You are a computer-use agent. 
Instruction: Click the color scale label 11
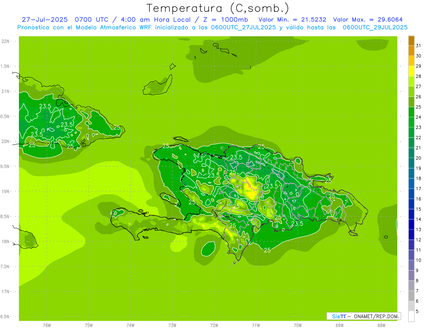click(418, 250)
